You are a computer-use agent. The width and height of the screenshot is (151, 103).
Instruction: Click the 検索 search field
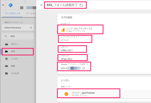(x=18, y=36)
